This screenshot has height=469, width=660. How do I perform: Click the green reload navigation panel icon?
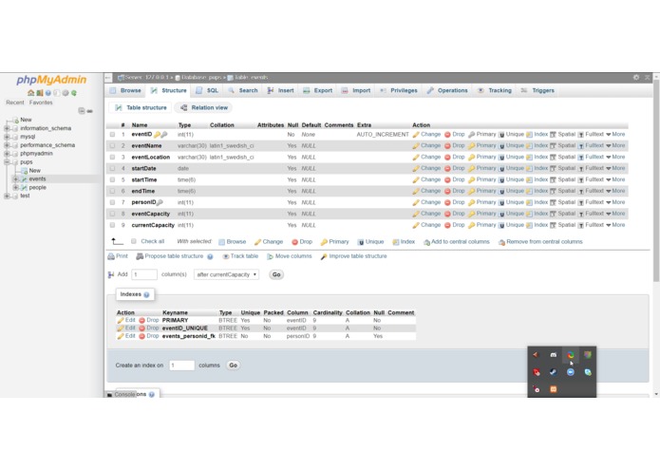click(74, 93)
